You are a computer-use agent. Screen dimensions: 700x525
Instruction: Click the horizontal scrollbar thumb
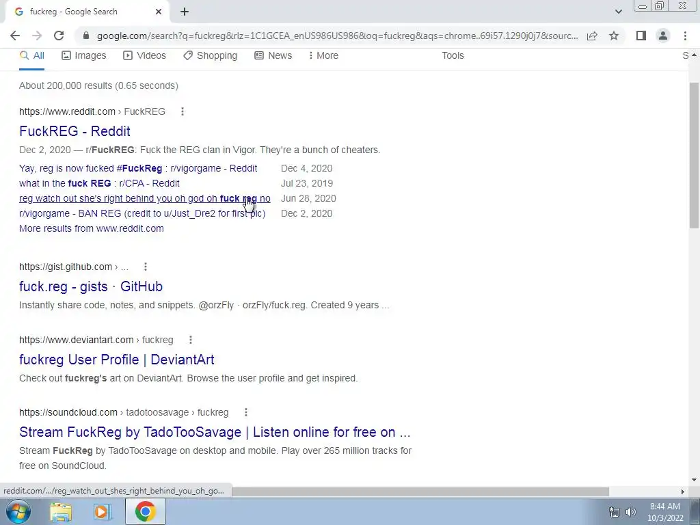[x=420, y=492]
